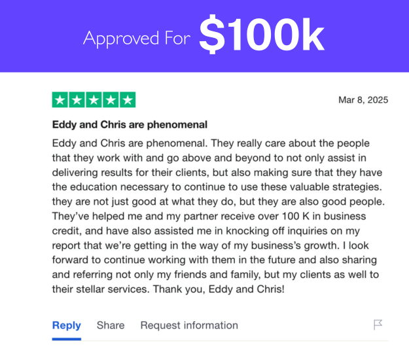Image resolution: width=409 pixels, height=352 pixels.
Task: Click the first green rating star
Action: (x=60, y=99)
